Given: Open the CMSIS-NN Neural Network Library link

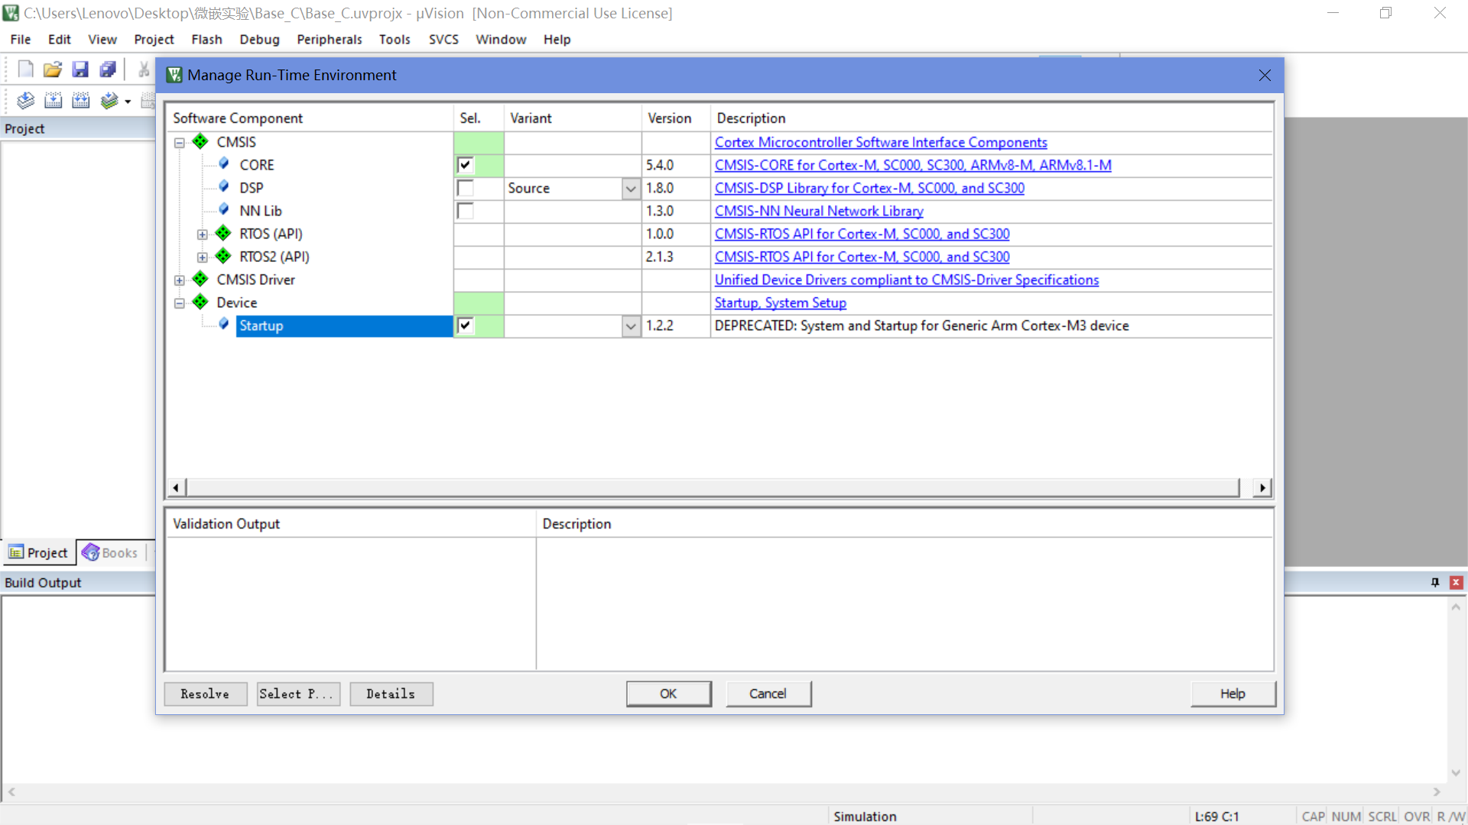Looking at the screenshot, I should (x=818, y=211).
